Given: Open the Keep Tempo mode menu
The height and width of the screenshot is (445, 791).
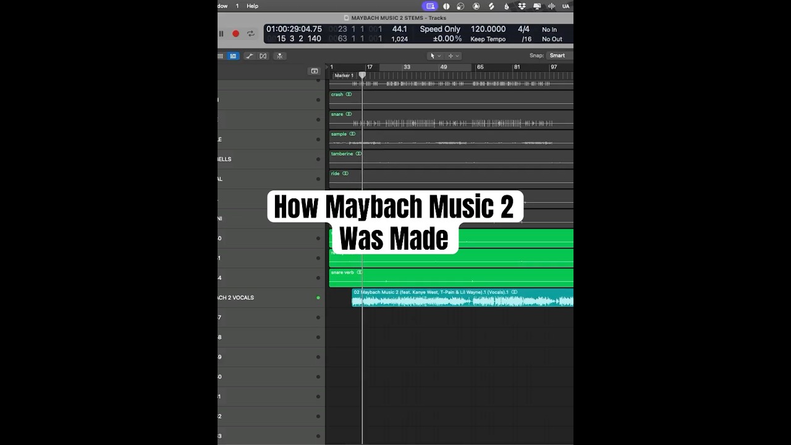Looking at the screenshot, I should point(488,39).
